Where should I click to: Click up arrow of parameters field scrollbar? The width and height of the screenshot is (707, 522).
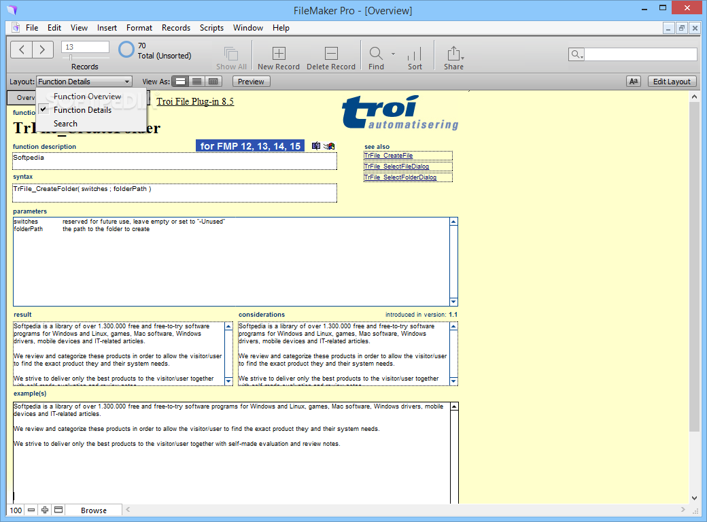[453, 222]
